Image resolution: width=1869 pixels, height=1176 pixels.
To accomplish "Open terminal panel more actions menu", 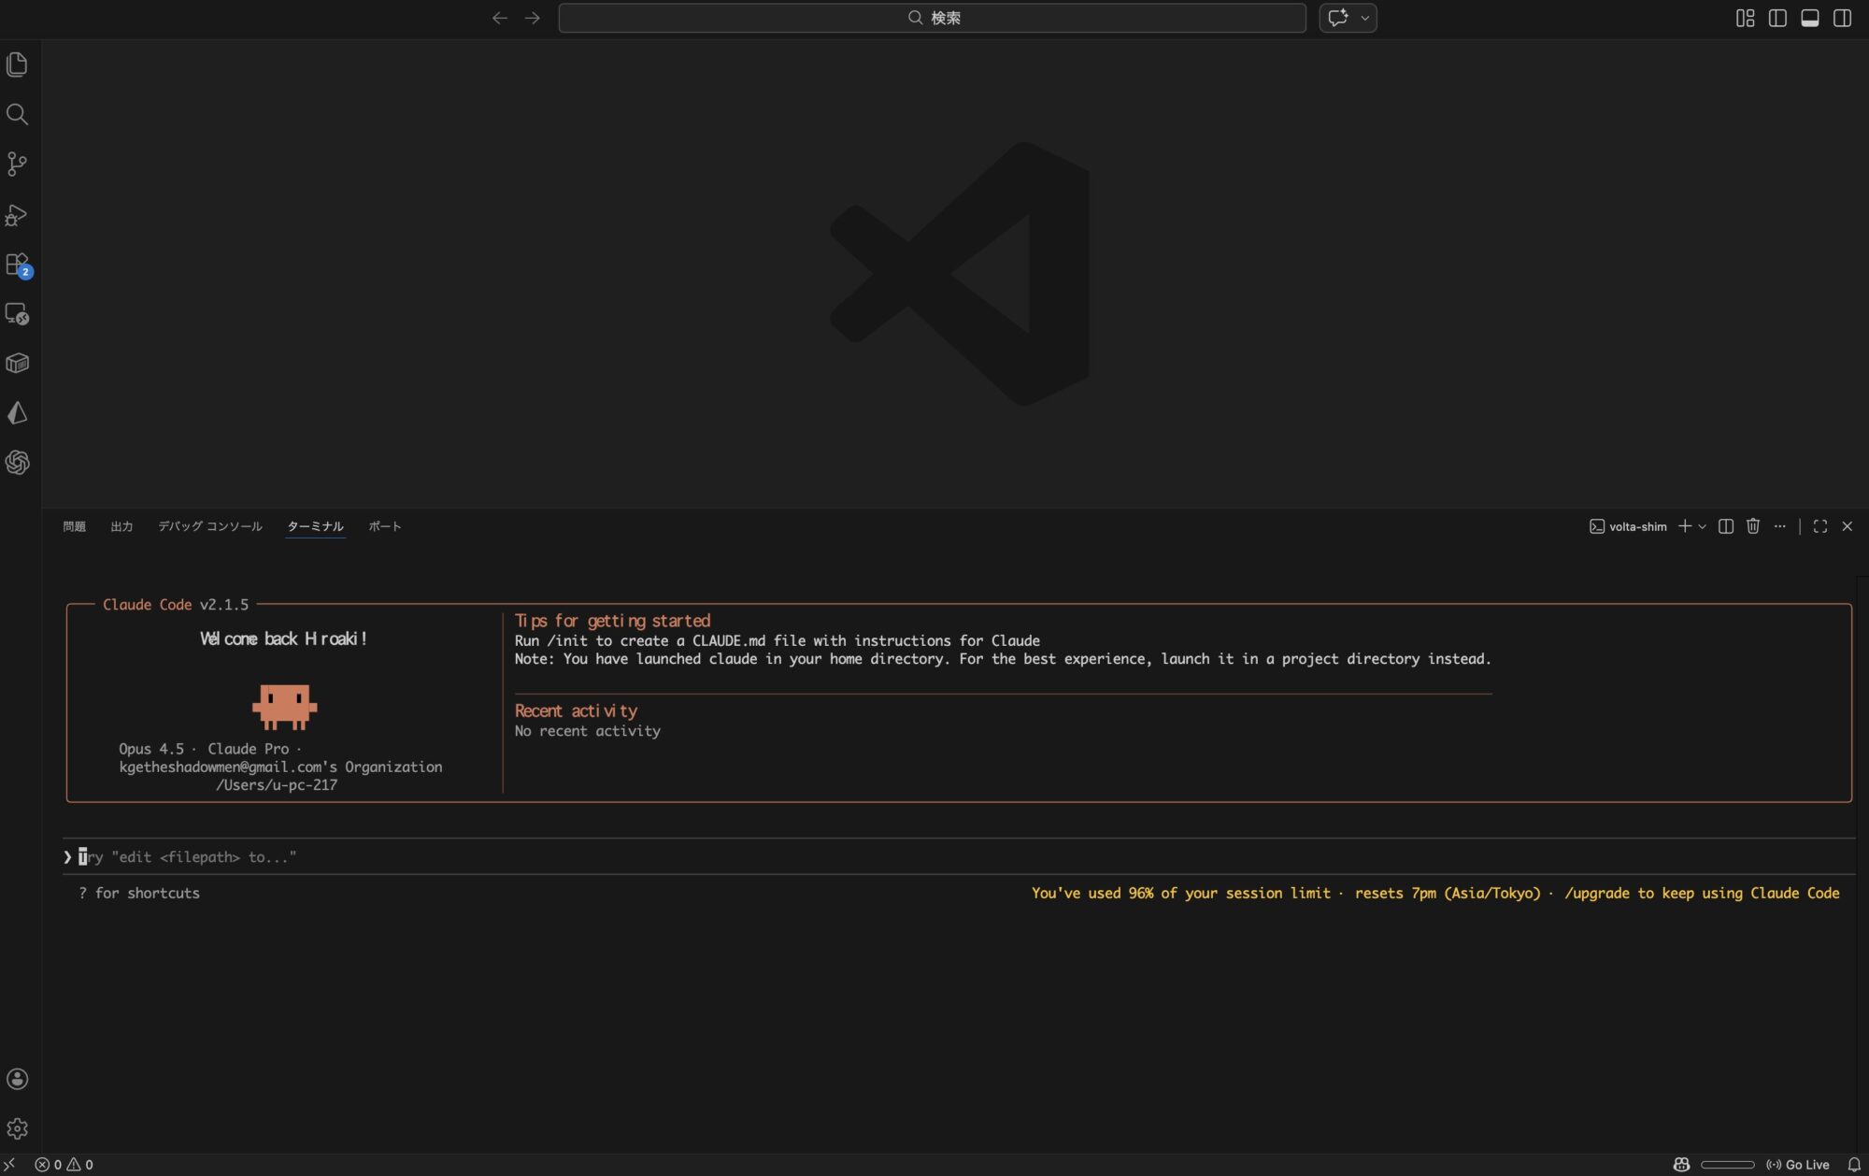I will [x=1779, y=526].
